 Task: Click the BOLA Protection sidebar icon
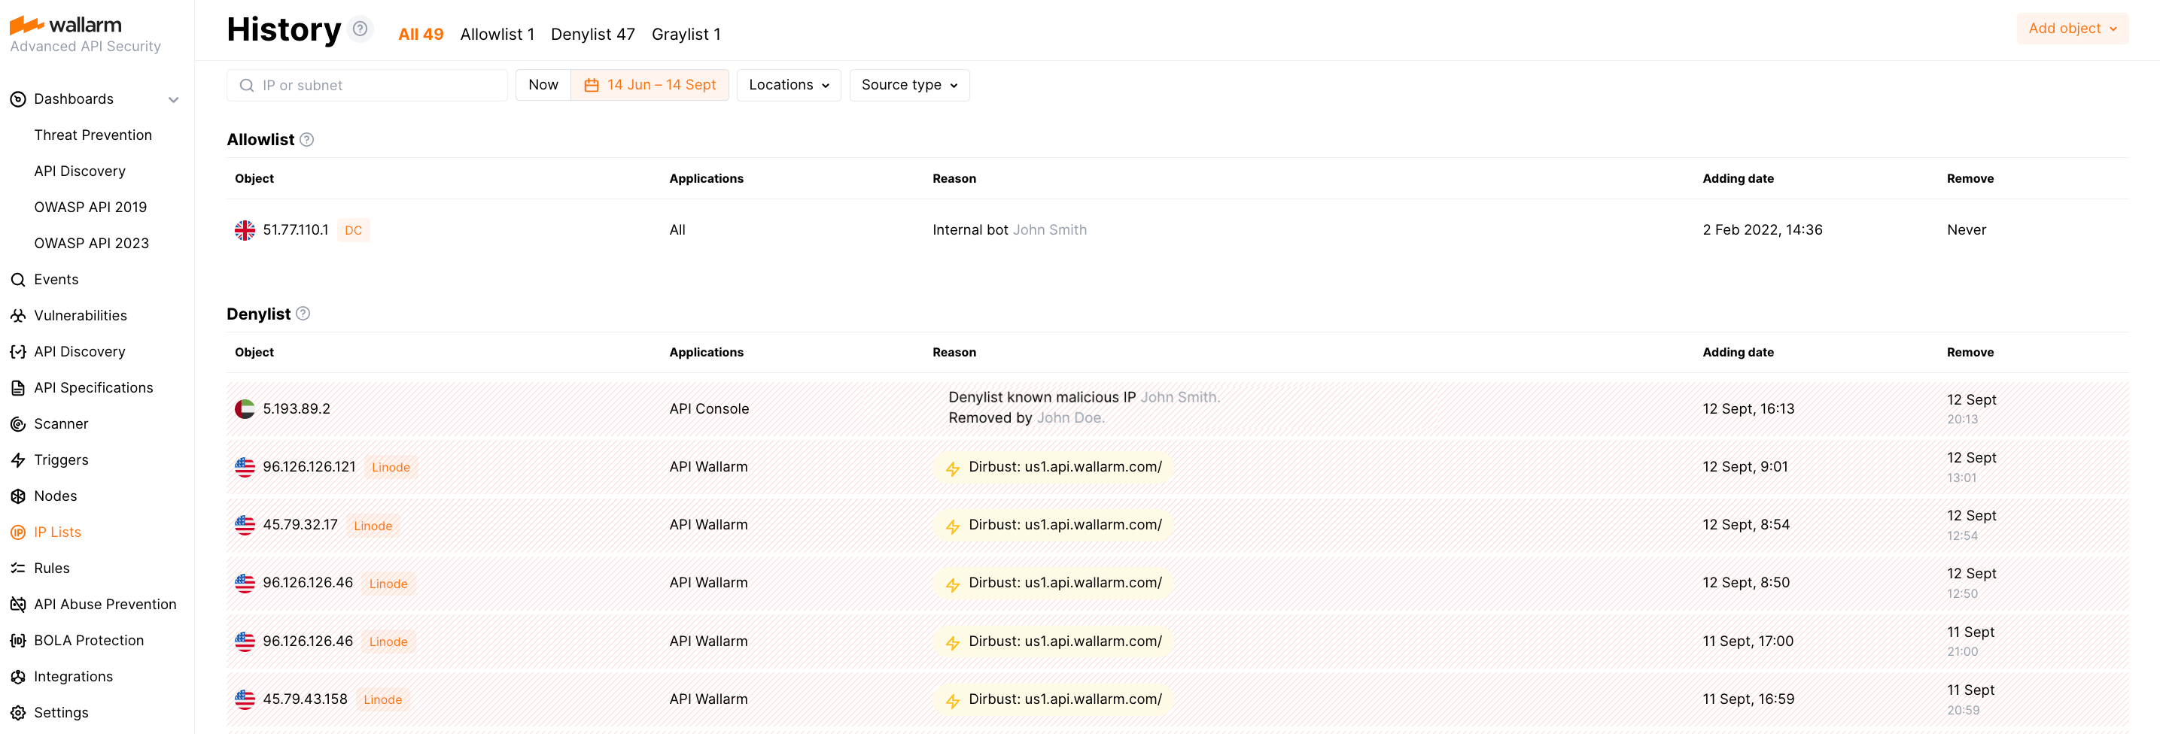pyautogui.click(x=17, y=639)
